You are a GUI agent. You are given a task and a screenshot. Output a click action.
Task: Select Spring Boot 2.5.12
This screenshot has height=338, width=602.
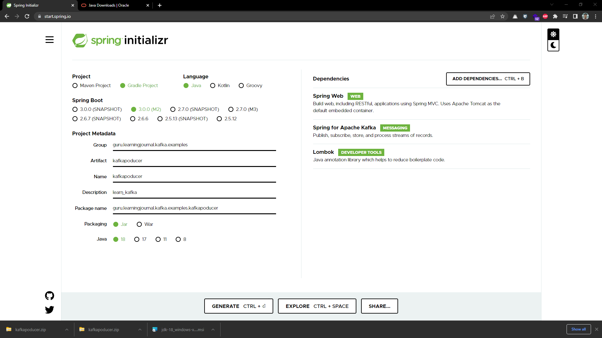[x=227, y=119]
